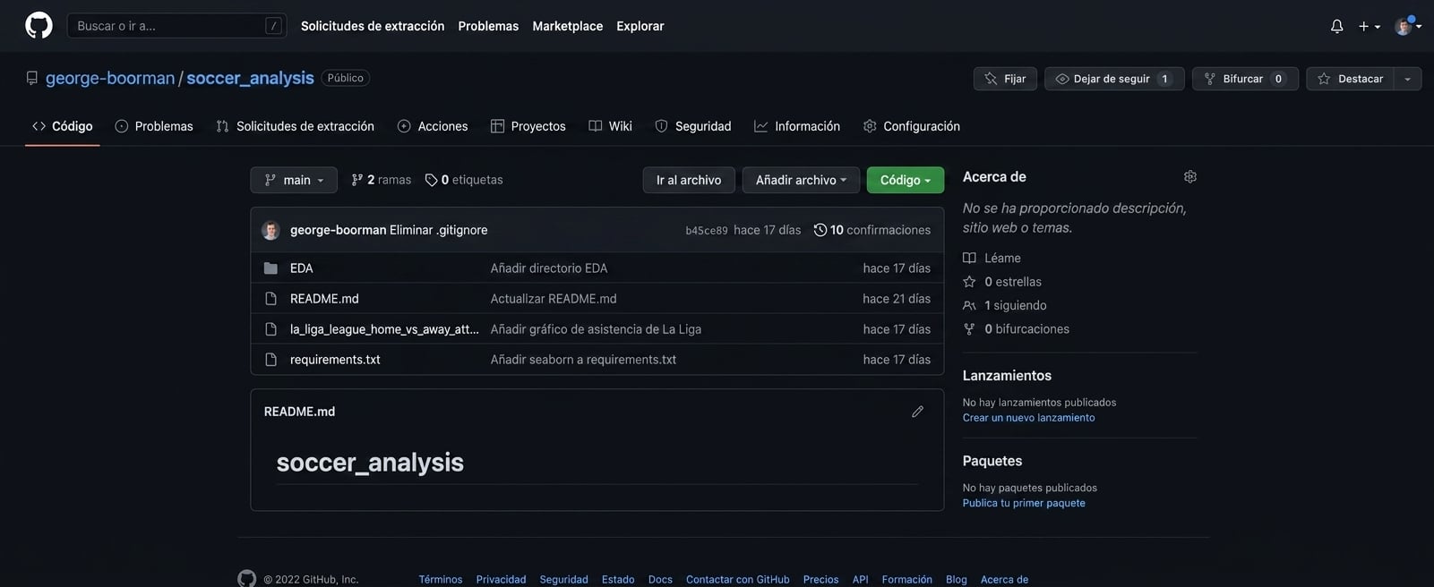Click the EDA folder icon
This screenshot has height=587, width=1434.
pyautogui.click(x=270, y=268)
